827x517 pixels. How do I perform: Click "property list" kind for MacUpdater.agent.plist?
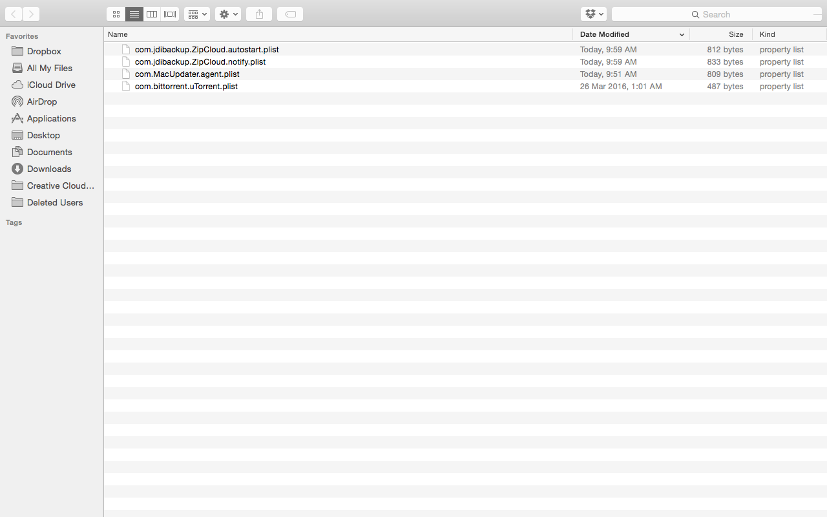click(x=782, y=74)
